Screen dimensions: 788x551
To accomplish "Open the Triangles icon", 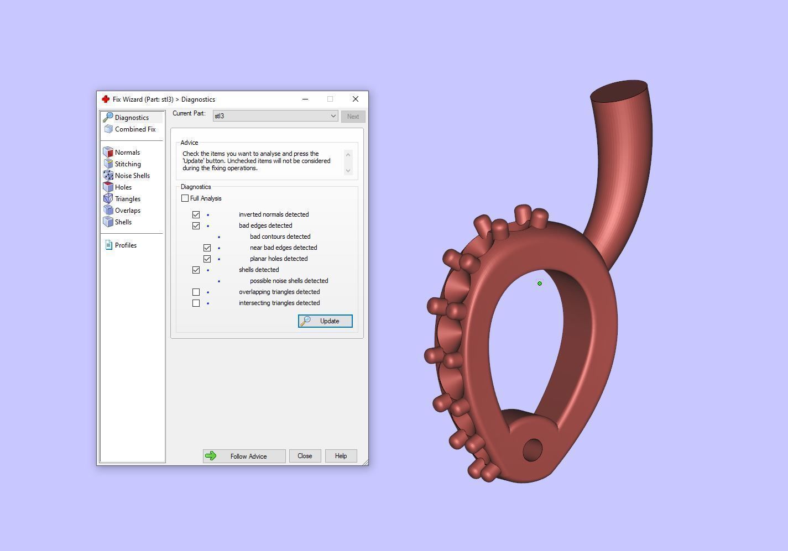I will coord(108,199).
